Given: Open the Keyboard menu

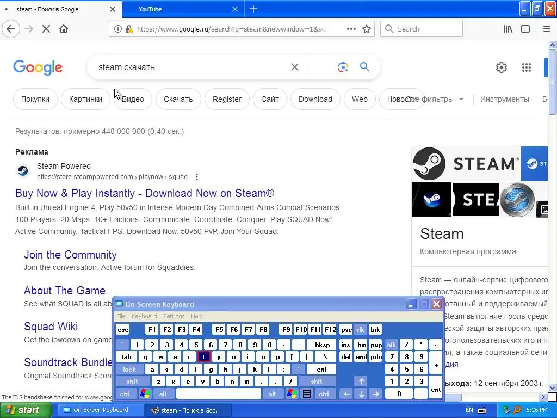Looking at the screenshot, I should [144, 316].
